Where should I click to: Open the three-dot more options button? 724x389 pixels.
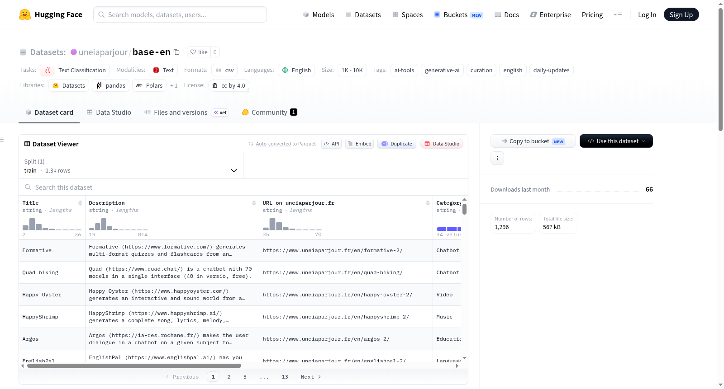(497, 158)
